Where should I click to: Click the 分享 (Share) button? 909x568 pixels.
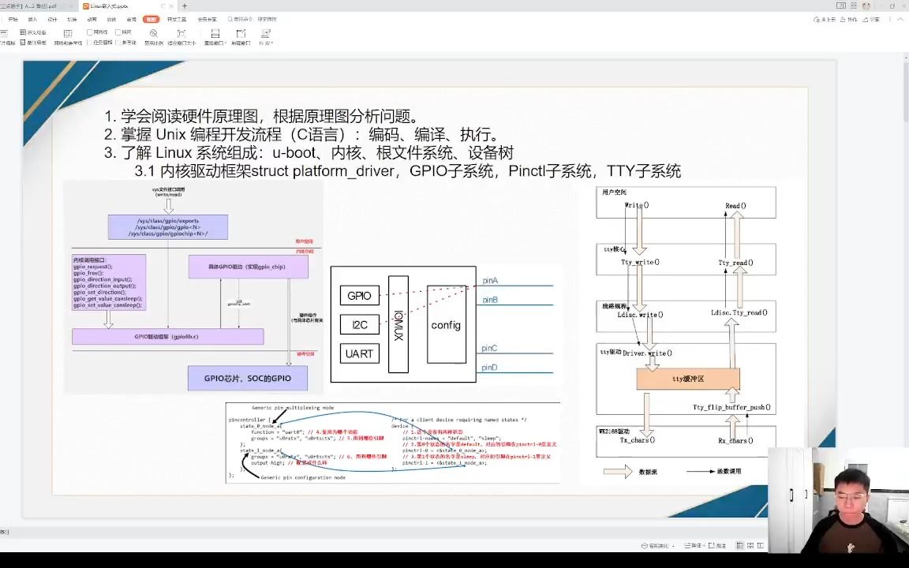point(871,18)
